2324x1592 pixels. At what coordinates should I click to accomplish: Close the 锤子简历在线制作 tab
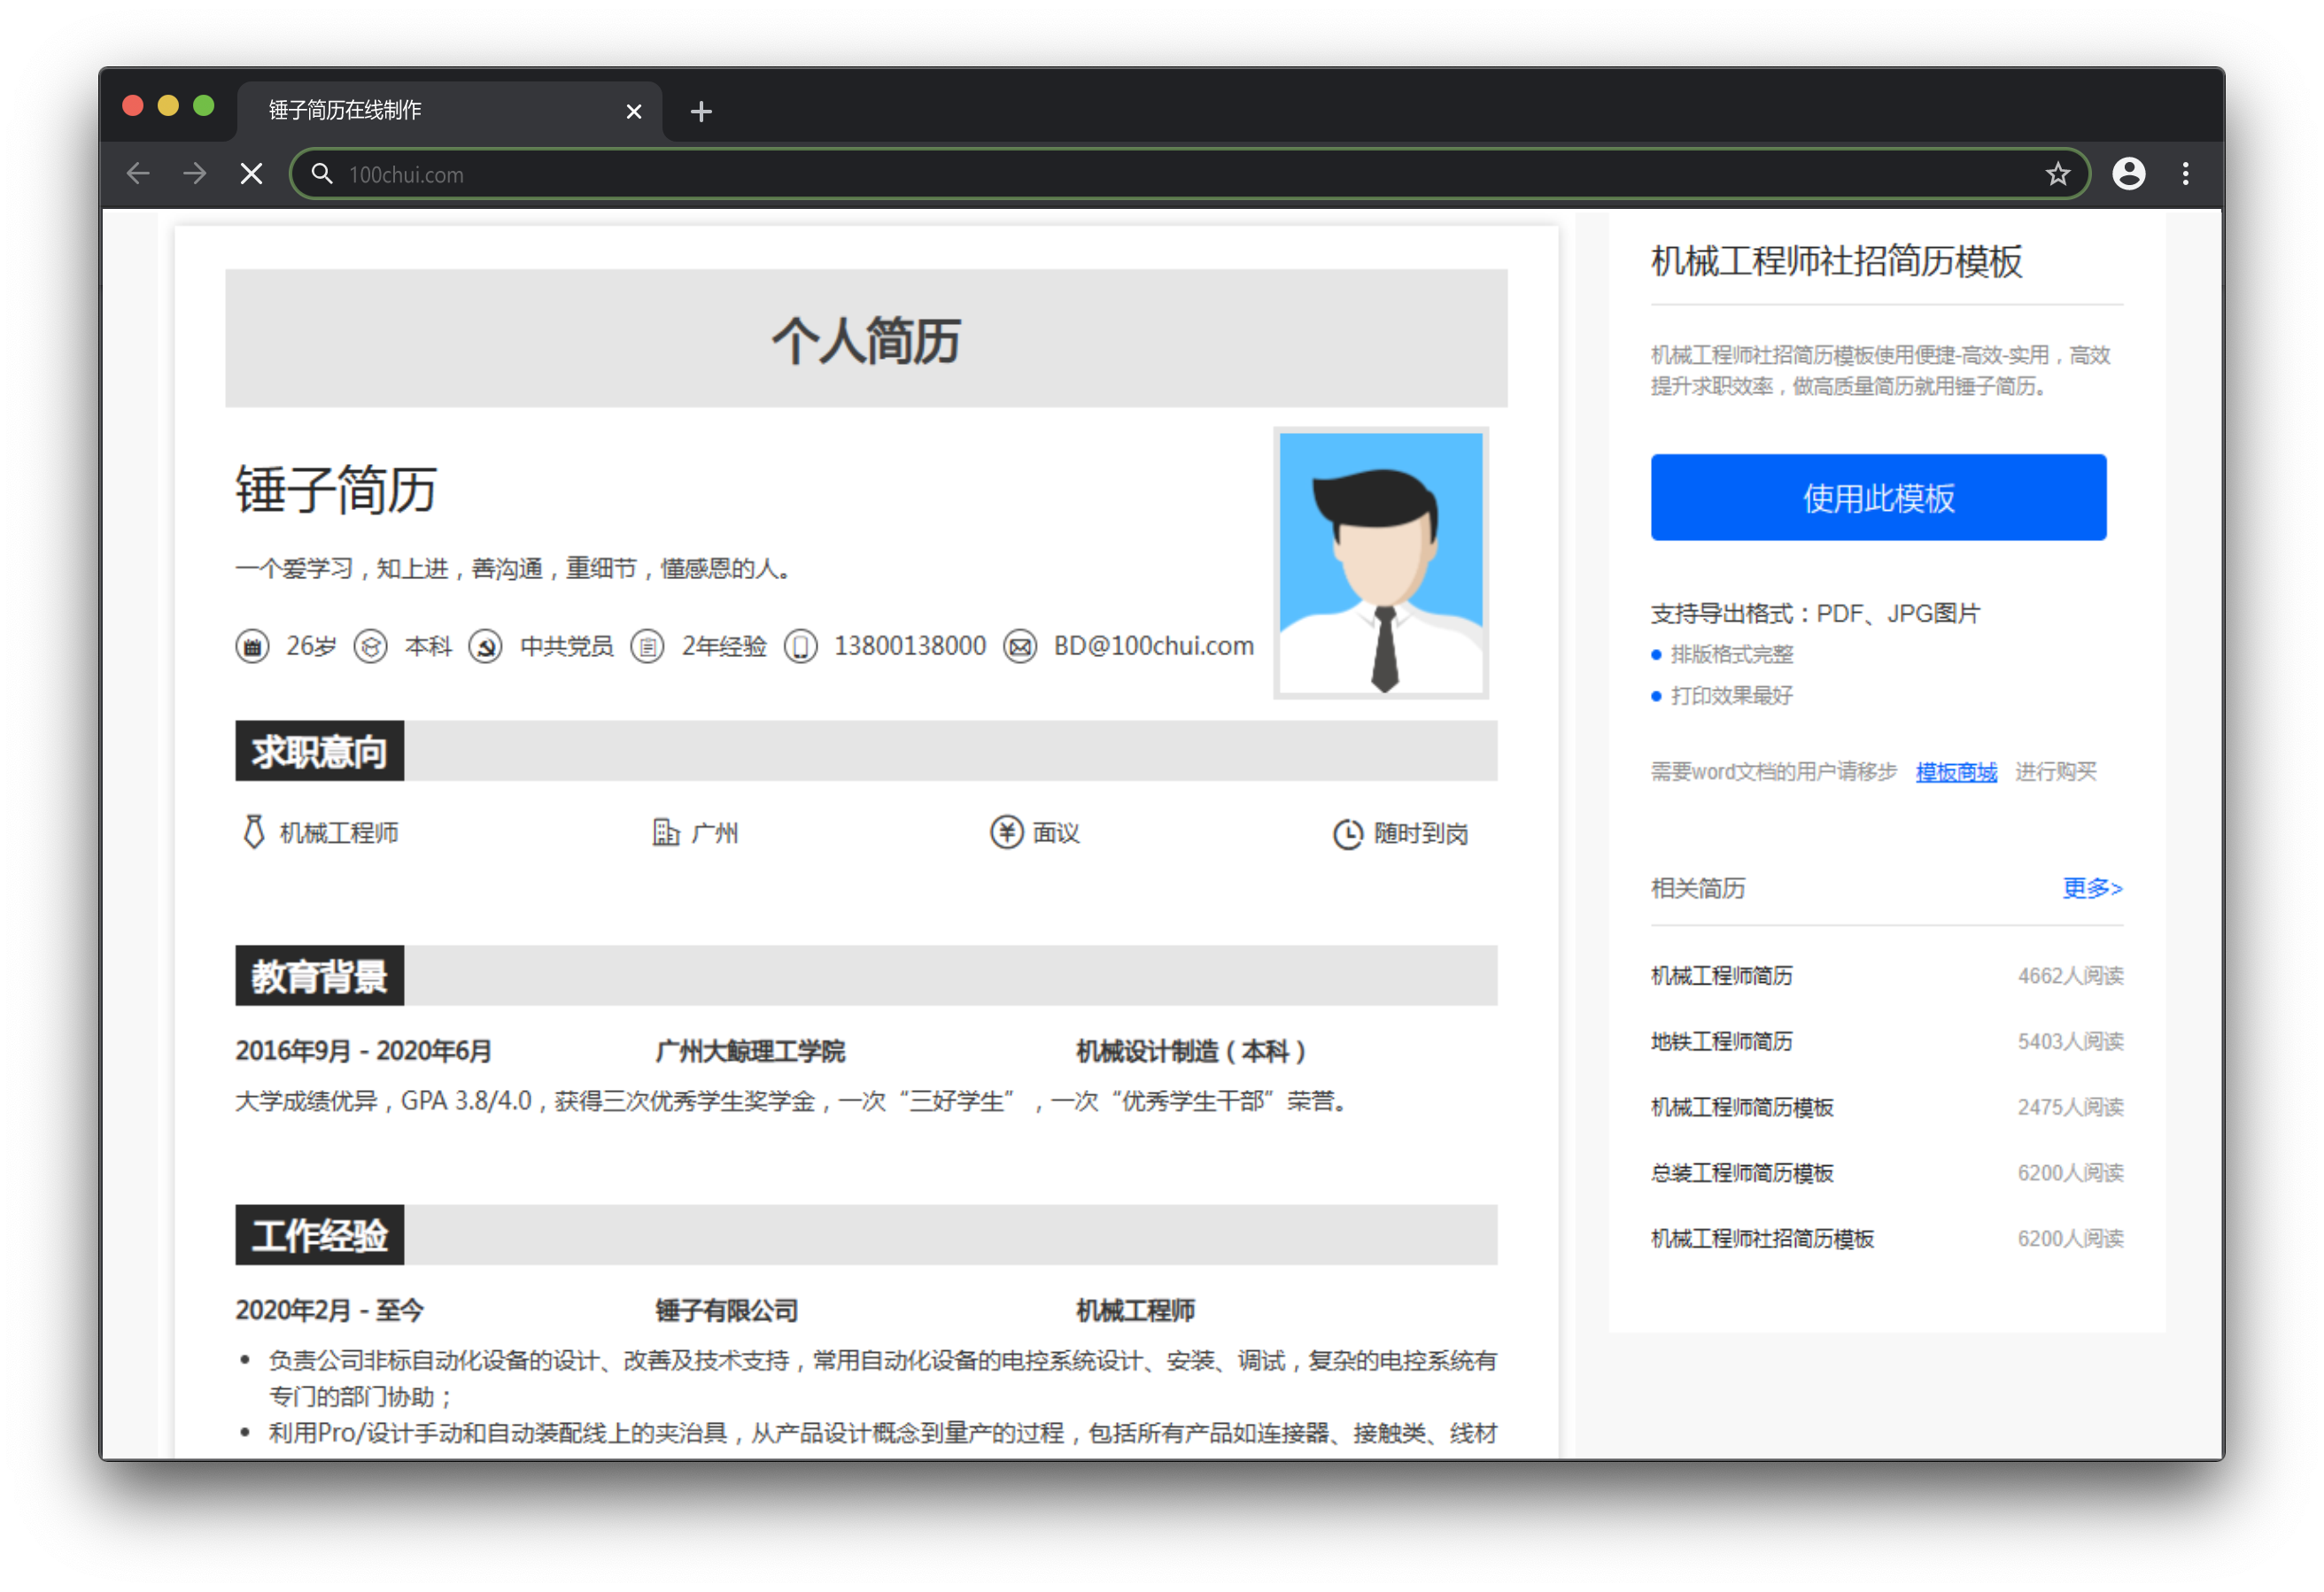633,111
